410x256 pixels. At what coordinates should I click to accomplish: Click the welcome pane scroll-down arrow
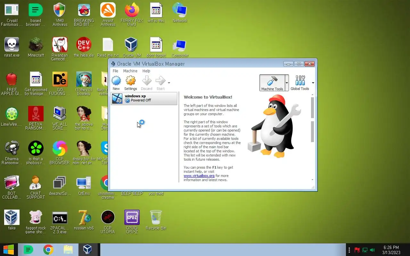coord(313,180)
